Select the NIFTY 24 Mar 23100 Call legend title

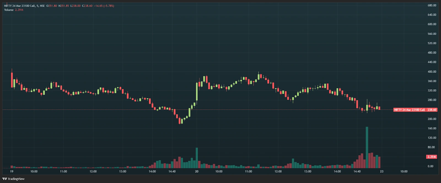click(24, 6)
